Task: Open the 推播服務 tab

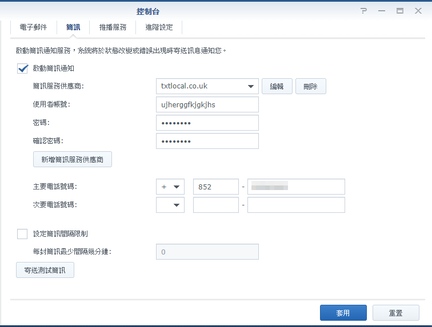Action: (x=113, y=27)
